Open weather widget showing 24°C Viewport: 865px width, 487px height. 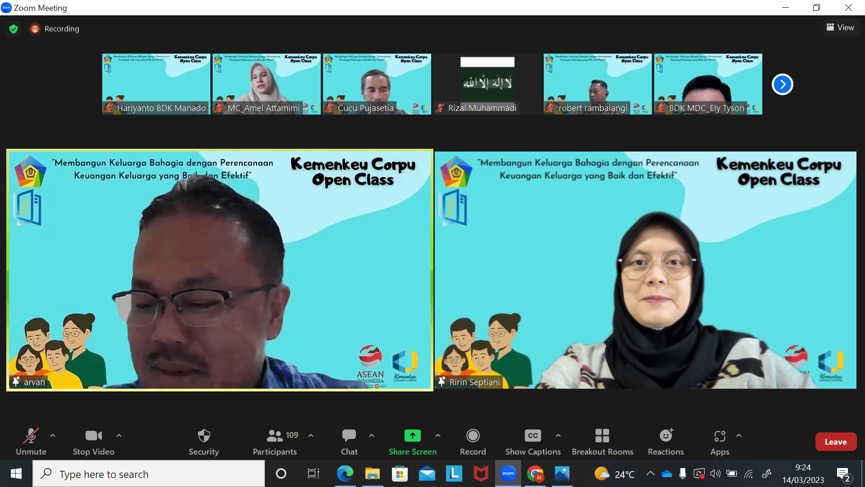click(614, 474)
